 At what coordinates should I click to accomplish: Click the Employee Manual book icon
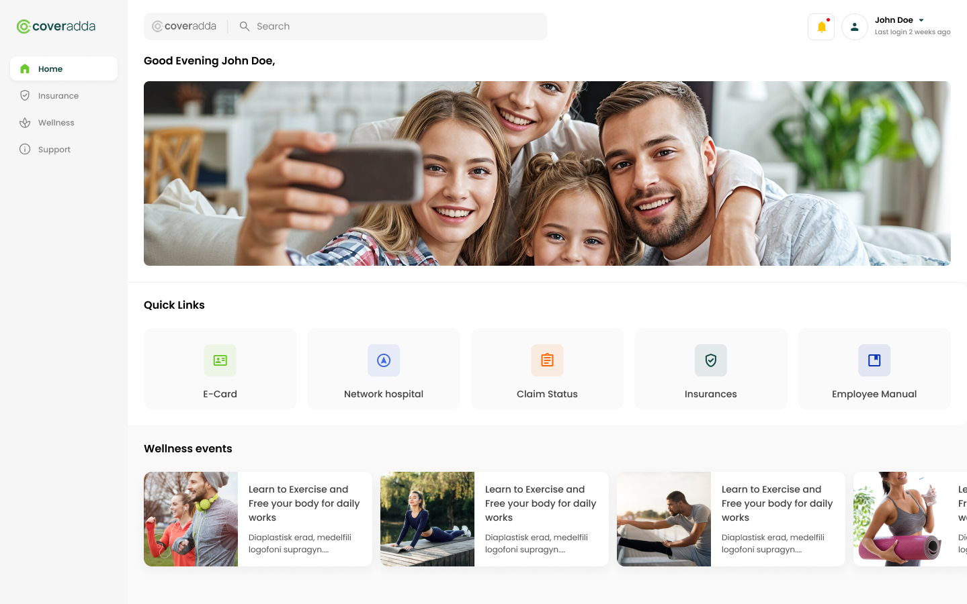coord(874,360)
